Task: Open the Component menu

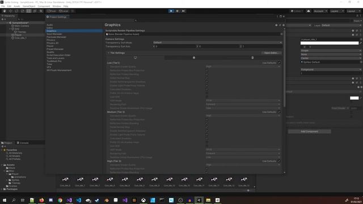Action: coord(44,6)
